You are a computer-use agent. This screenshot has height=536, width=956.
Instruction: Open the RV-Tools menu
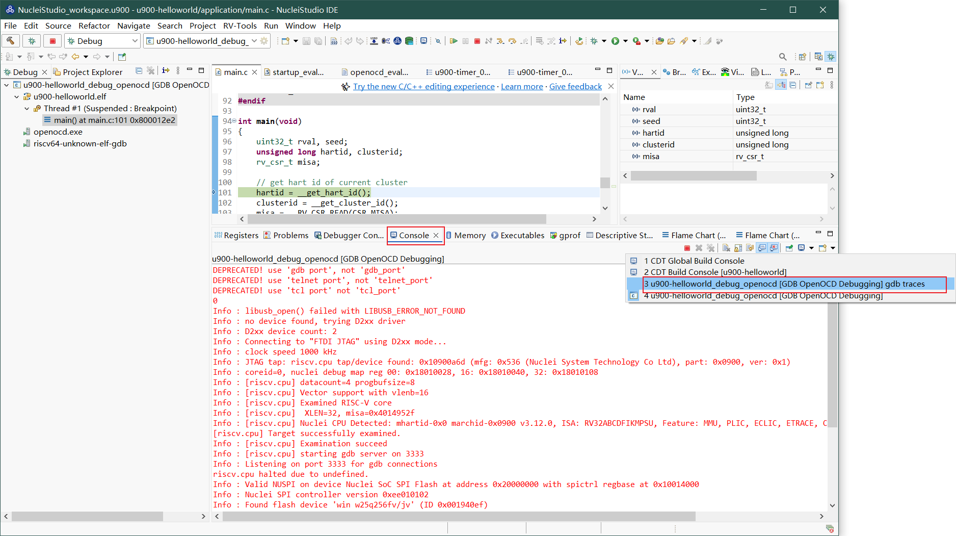[x=240, y=25]
